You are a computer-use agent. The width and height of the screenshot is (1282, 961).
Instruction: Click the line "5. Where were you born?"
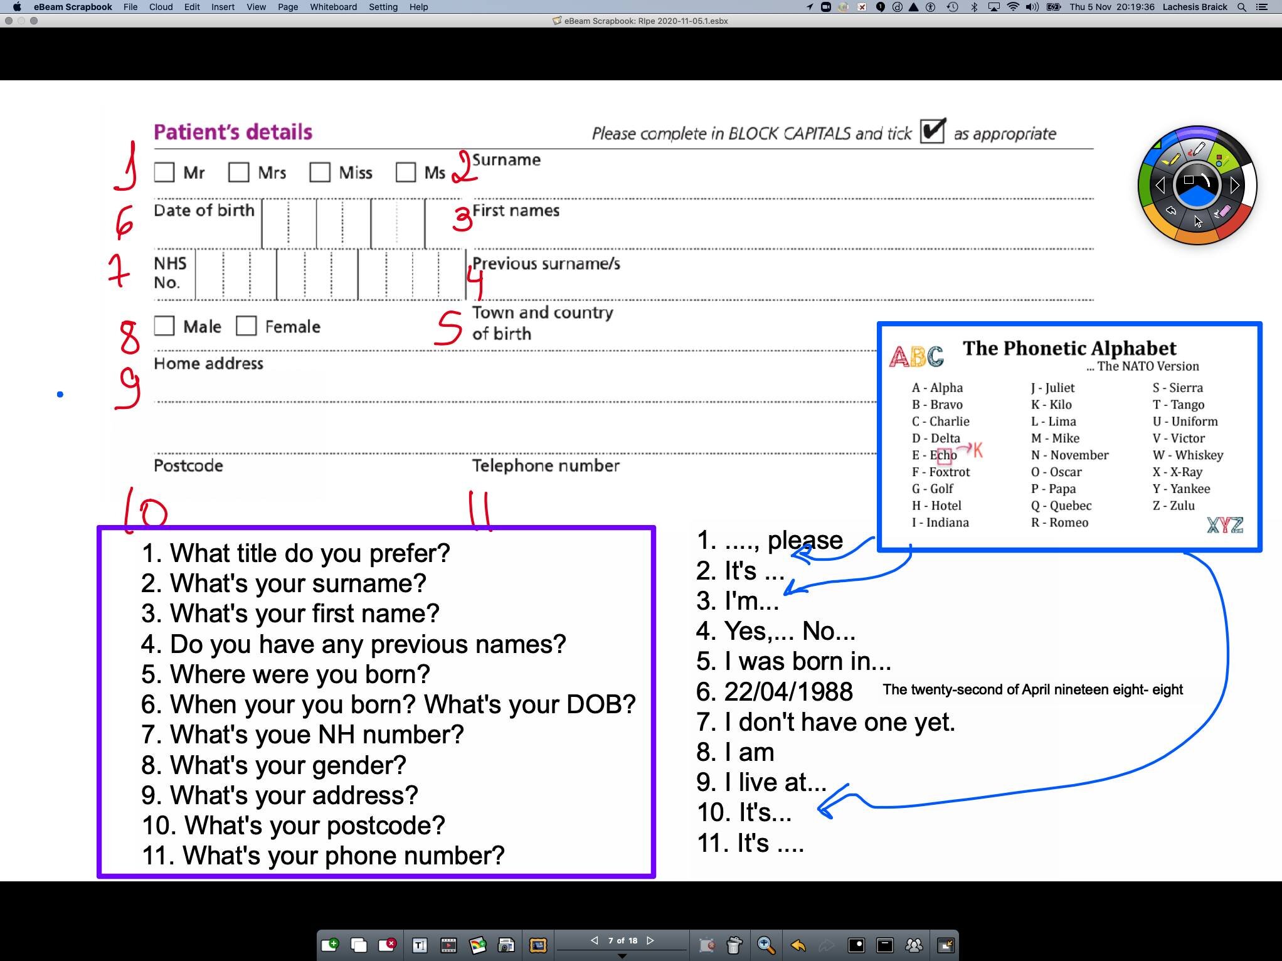tap(285, 674)
